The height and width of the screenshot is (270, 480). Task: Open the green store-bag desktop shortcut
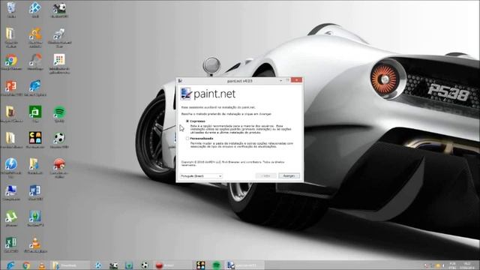35,113
